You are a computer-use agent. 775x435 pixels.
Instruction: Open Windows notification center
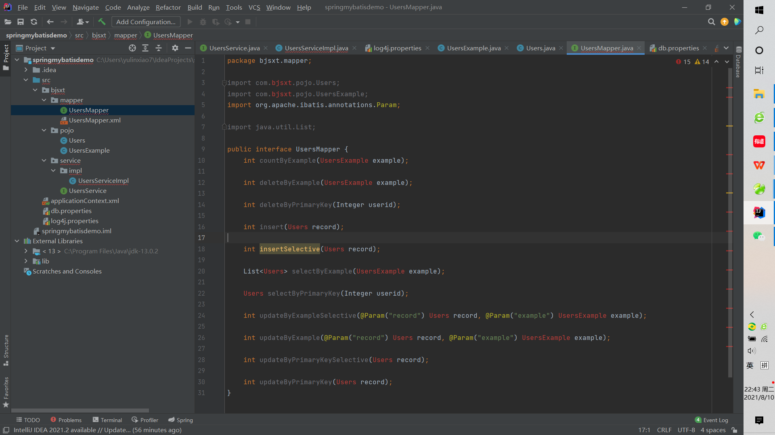pyautogui.click(x=759, y=420)
